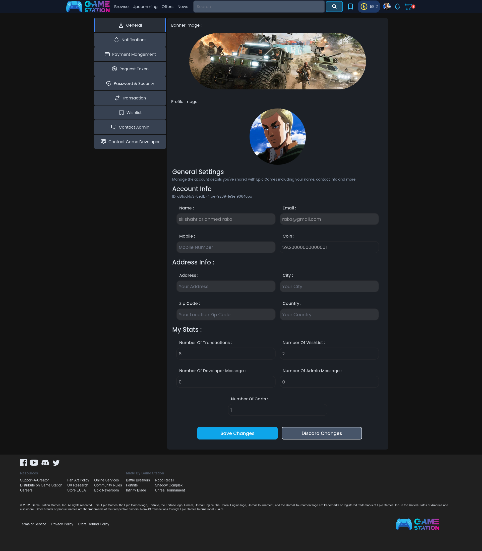This screenshot has width=482, height=551.
Task: Select the General sidebar tab
Action: pyautogui.click(x=130, y=25)
